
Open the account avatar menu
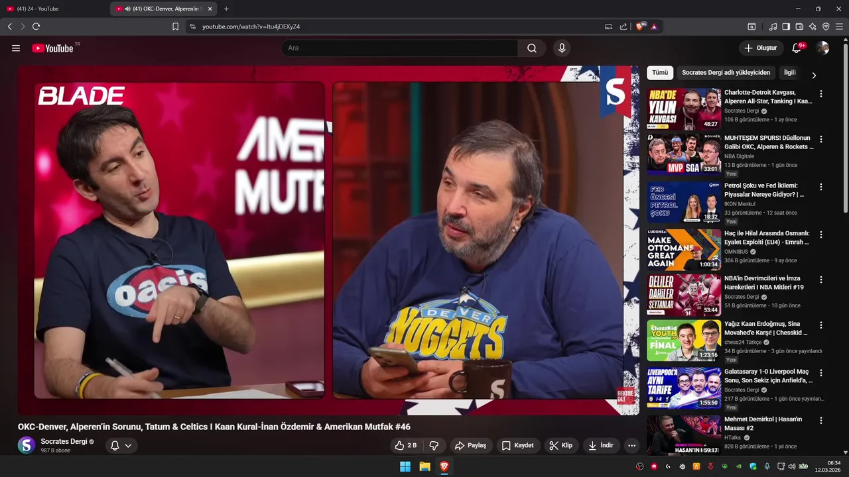822,48
